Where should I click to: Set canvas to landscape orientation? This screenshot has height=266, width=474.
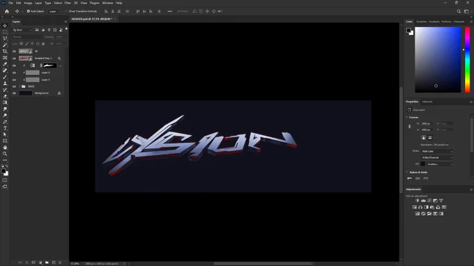[430, 138]
